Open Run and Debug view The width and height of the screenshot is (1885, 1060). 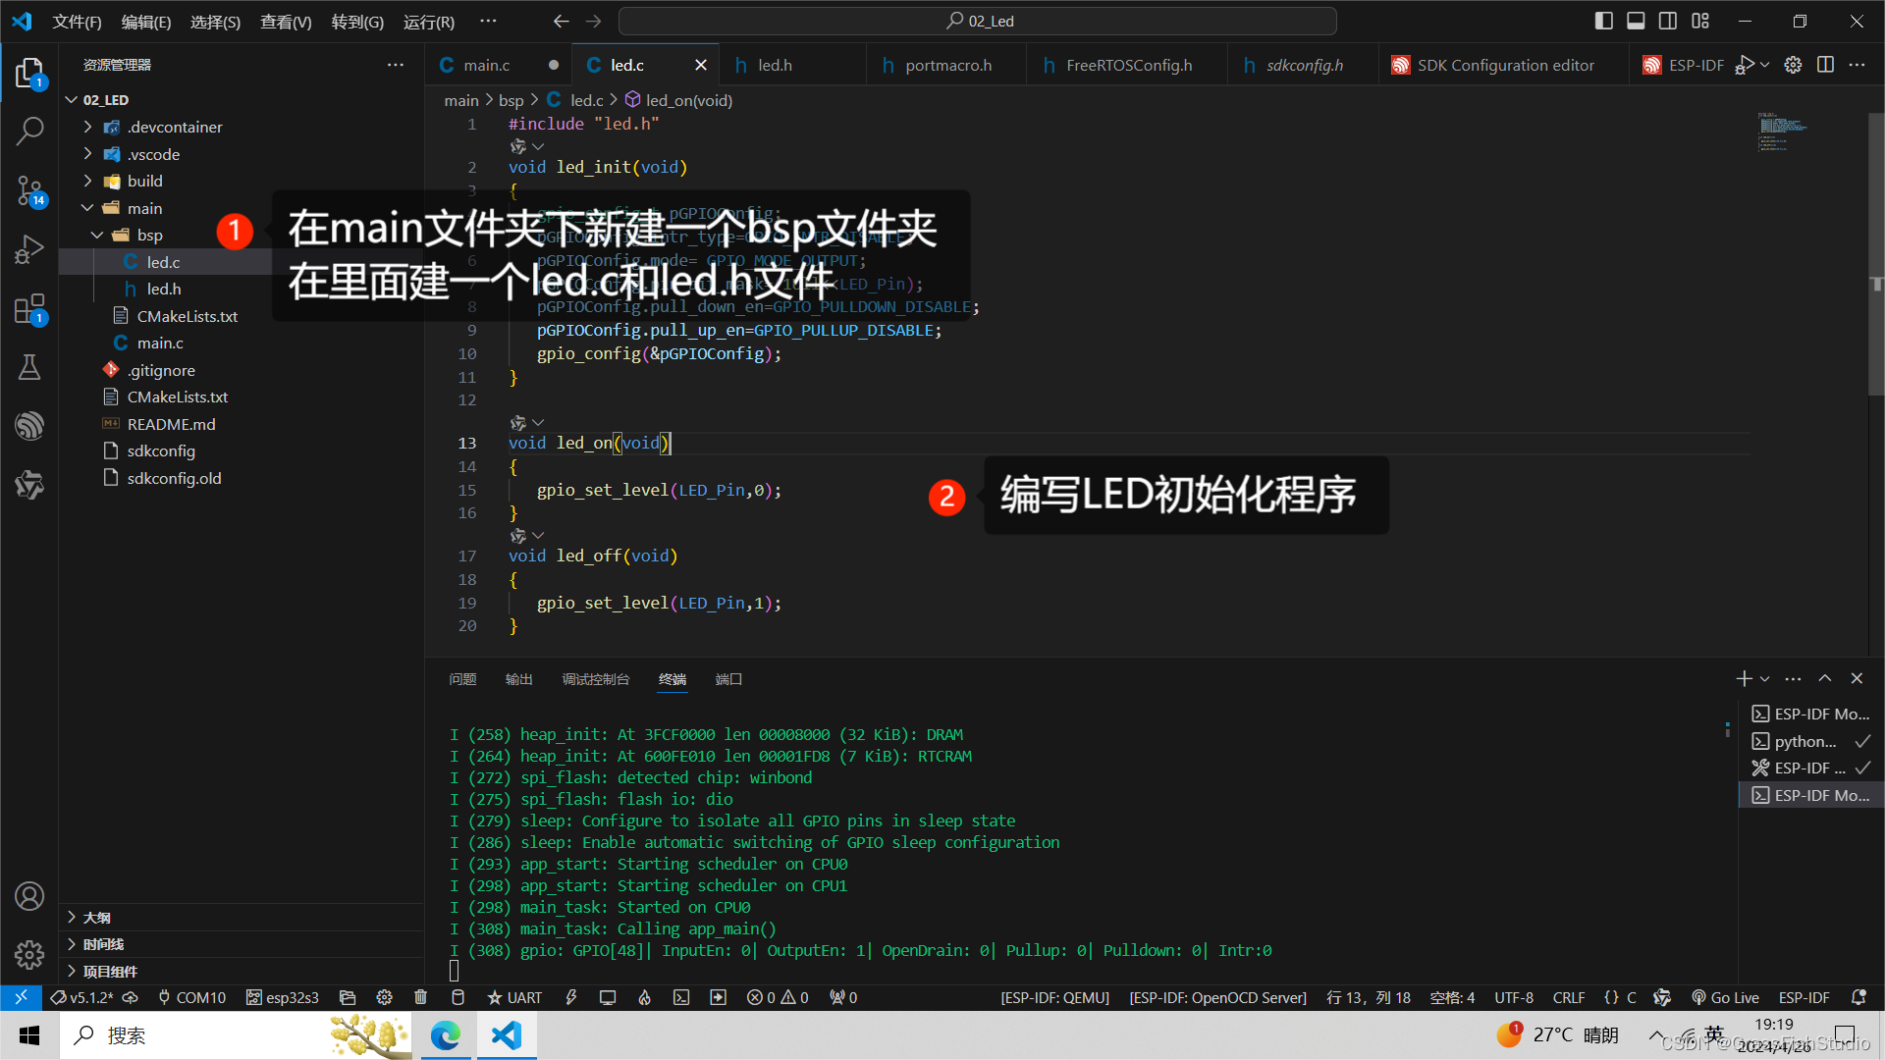pyautogui.click(x=29, y=249)
